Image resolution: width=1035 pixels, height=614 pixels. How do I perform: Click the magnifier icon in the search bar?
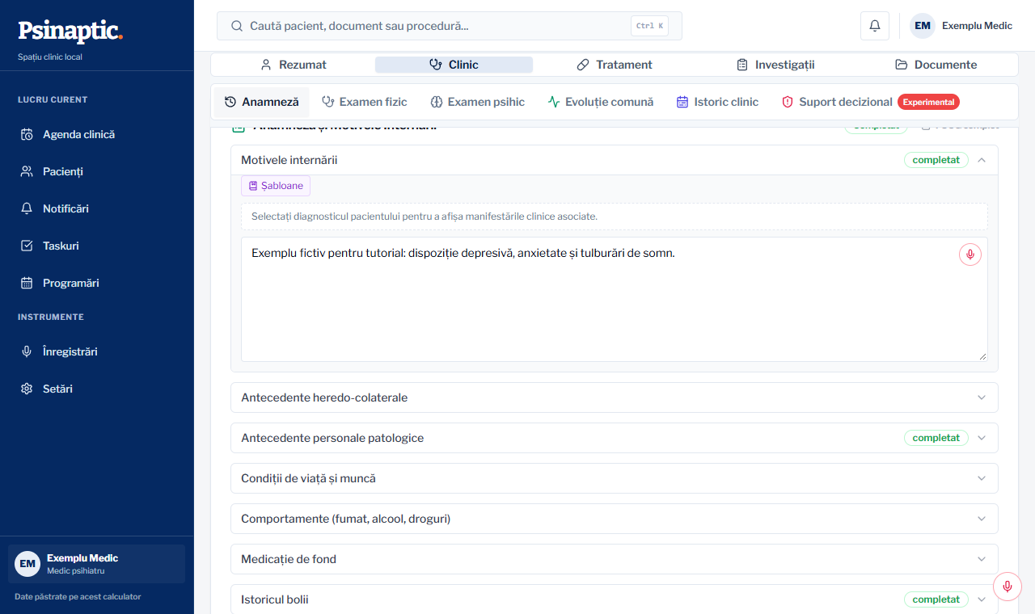[237, 26]
